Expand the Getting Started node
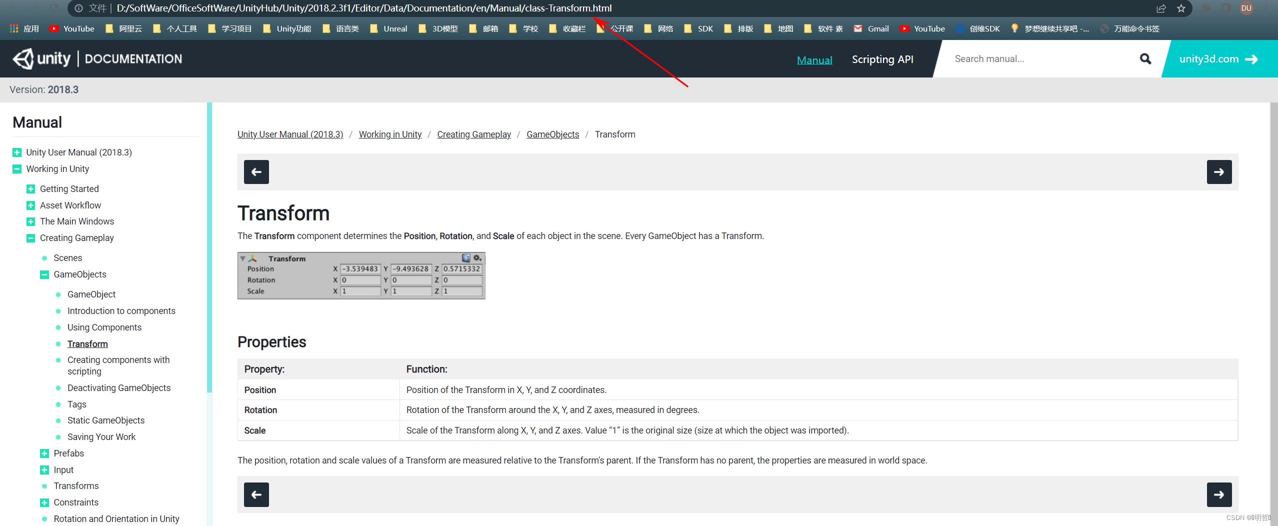The height and width of the screenshot is (526, 1278). [30, 189]
